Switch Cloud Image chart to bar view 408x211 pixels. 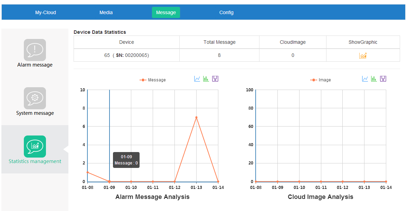tap(374, 79)
